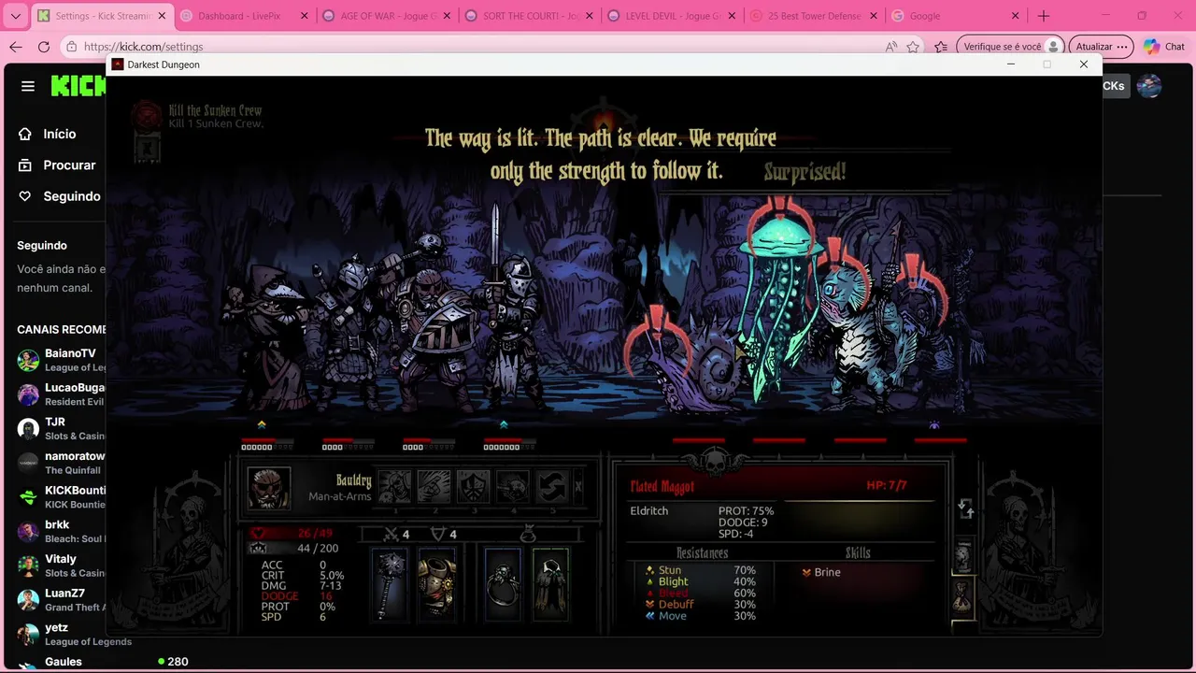Click the Kick user avatar
The height and width of the screenshot is (673, 1196).
click(1149, 86)
